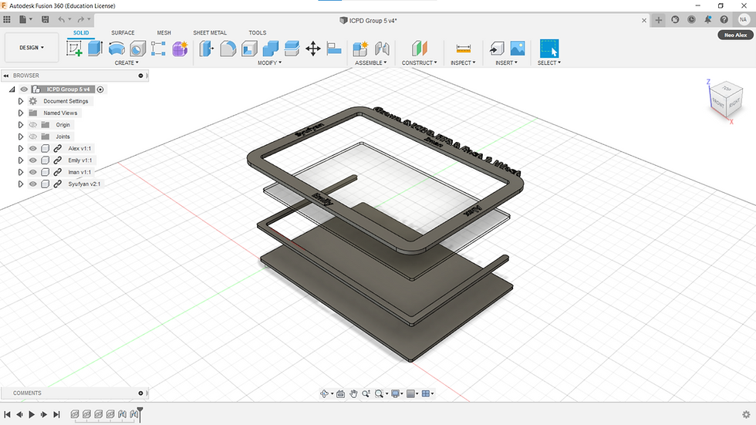Select the Measure tool
The width and height of the screenshot is (756, 425).
coord(464,49)
